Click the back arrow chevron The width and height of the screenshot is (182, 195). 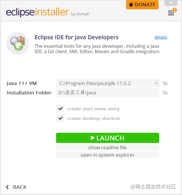(7, 187)
